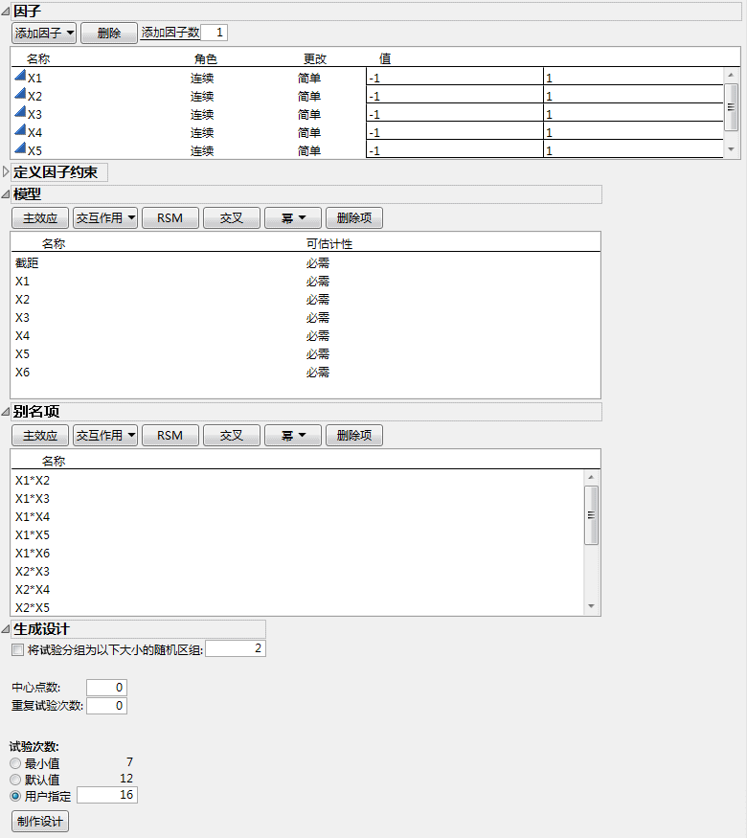
Task: Select X2*X3 in alias list
Action: pyautogui.click(x=298, y=572)
